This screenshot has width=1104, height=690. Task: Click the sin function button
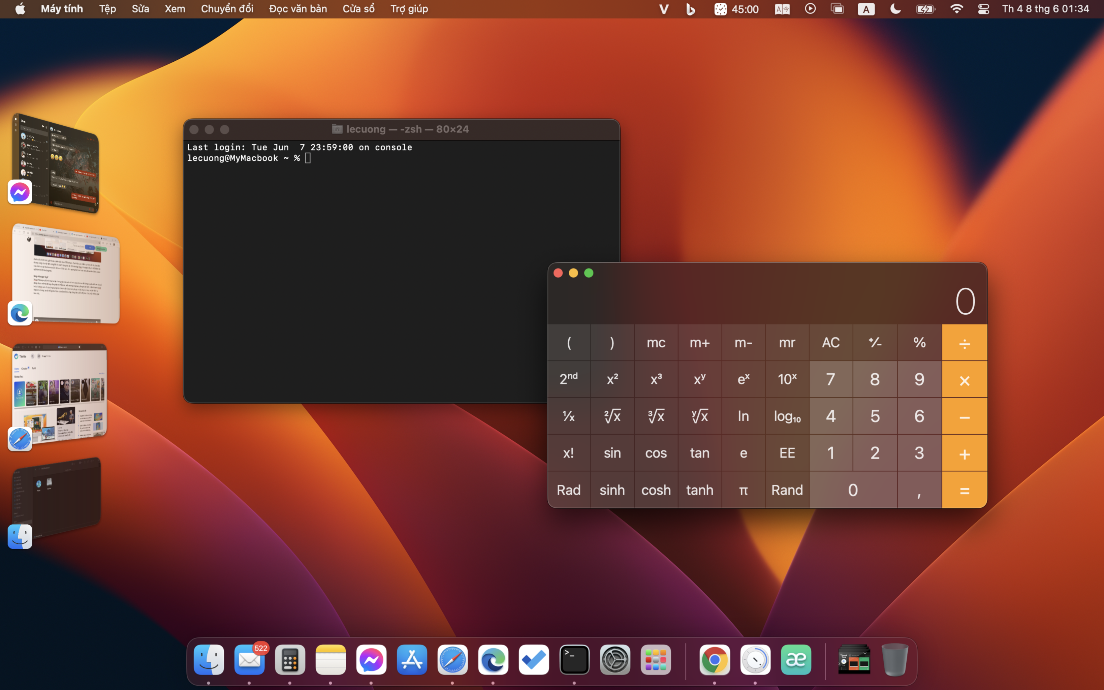[x=612, y=453]
